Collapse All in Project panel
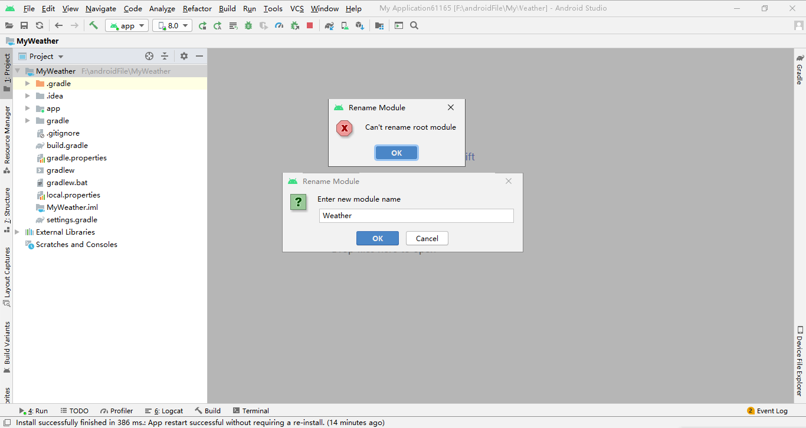The width and height of the screenshot is (806, 428). (x=165, y=56)
